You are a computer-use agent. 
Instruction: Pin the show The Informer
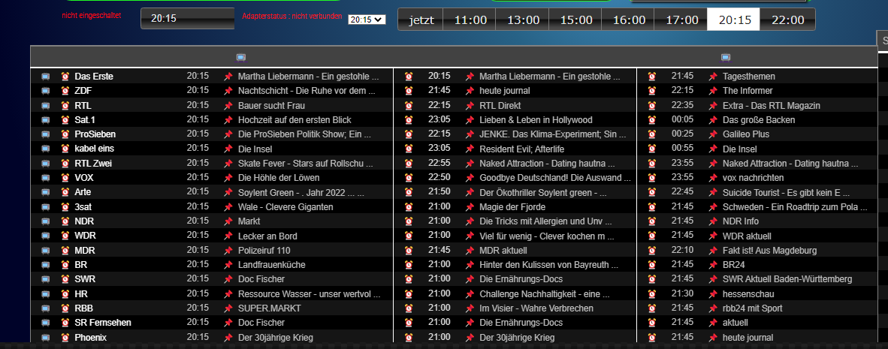click(713, 91)
